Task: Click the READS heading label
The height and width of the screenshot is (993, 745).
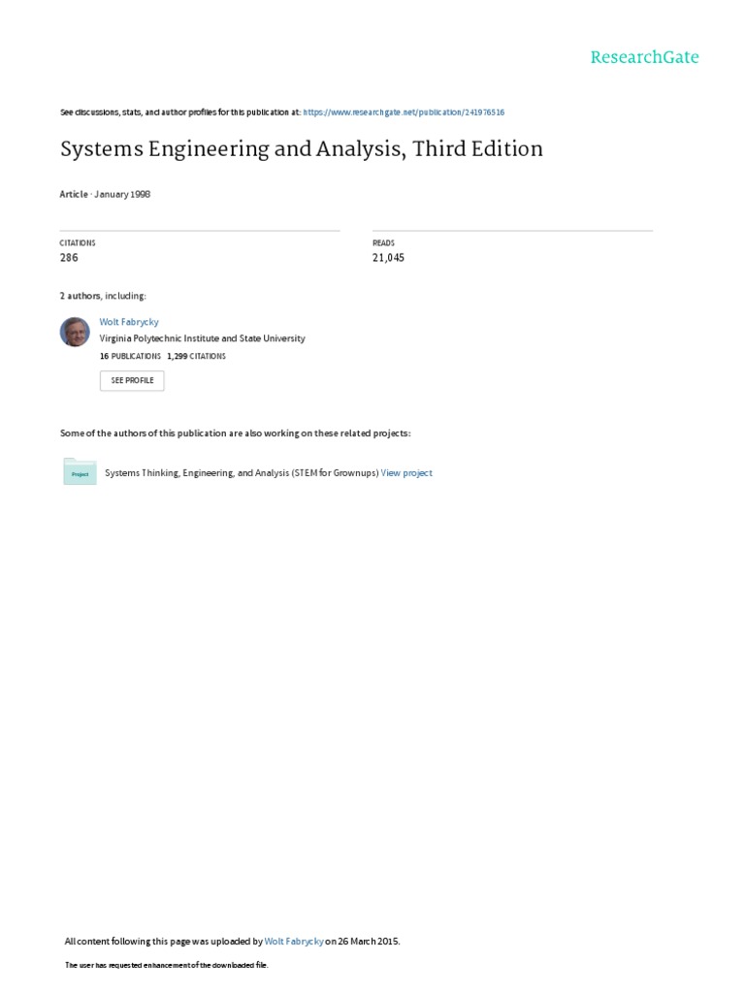Action: pyautogui.click(x=383, y=242)
